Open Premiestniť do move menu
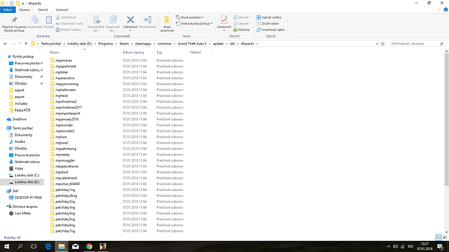The image size is (449, 252). 96,24
